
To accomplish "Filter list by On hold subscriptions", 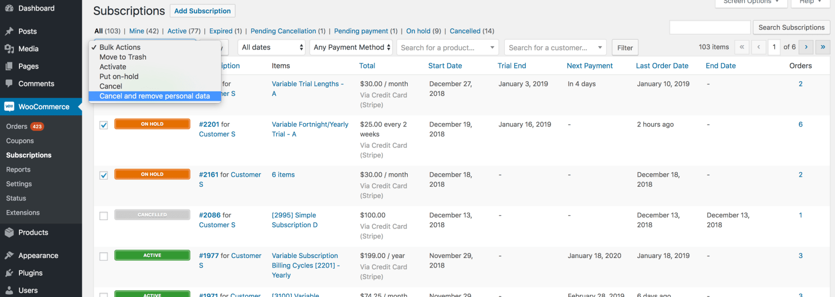I will pos(418,31).
